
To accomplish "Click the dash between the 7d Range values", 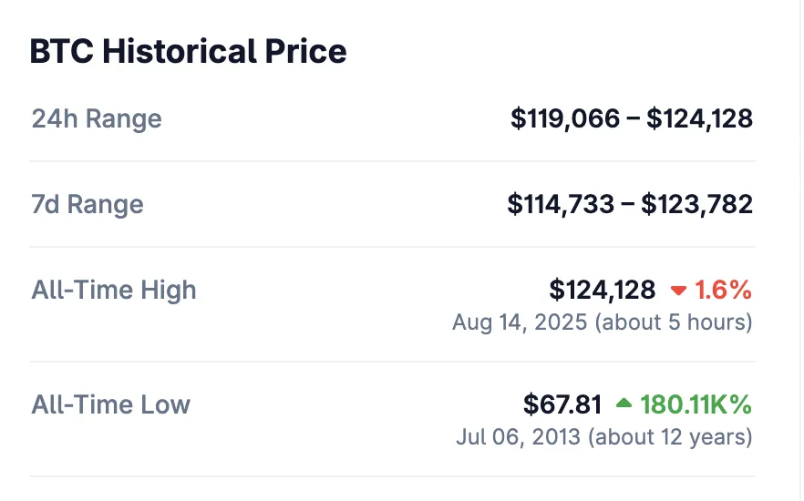I will pyautogui.click(x=628, y=204).
